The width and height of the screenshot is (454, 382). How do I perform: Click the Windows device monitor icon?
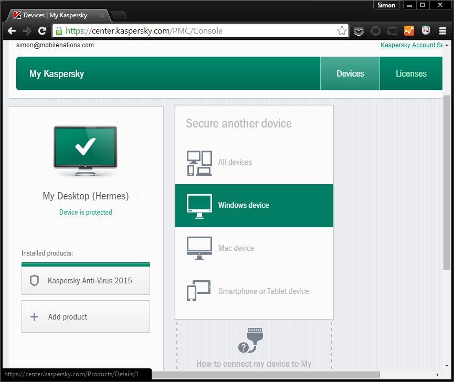pyautogui.click(x=199, y=206)
